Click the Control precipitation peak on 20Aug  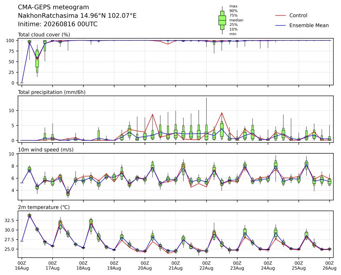153,114
